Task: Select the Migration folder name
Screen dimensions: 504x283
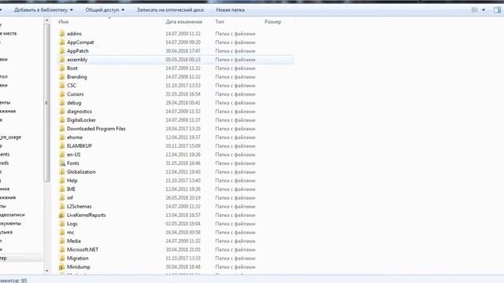Action: pyautogui.click(x=77, y=259)
